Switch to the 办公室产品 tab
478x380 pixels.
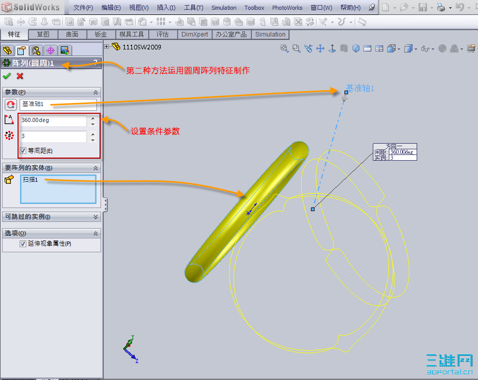231,34
